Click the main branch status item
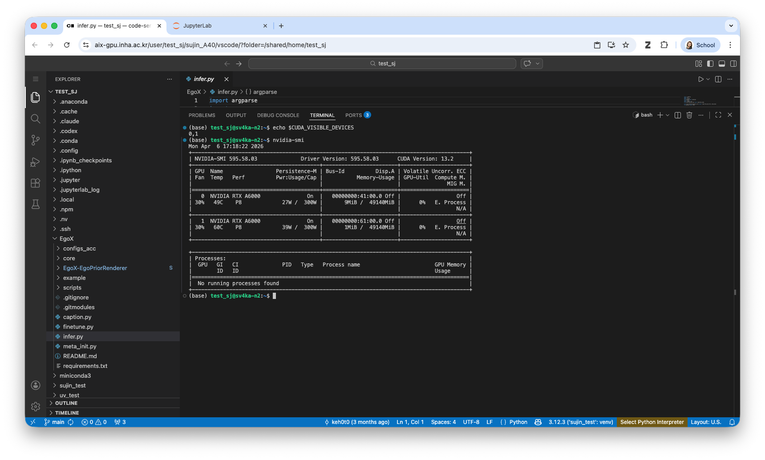765x460 pixels. 54,422
